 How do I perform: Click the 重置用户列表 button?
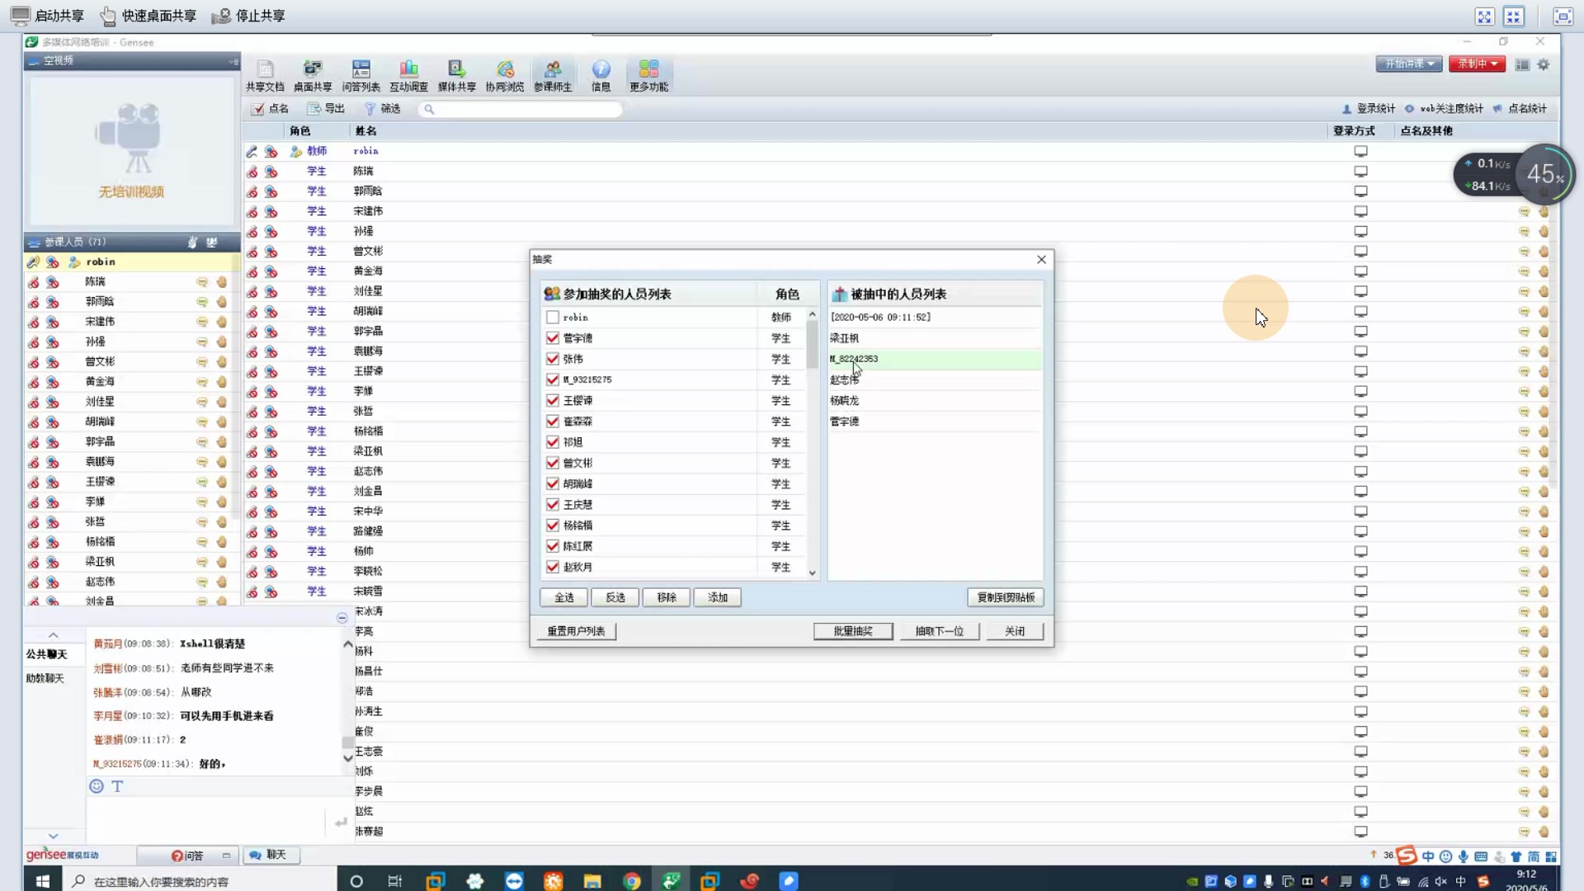point(576,631)
